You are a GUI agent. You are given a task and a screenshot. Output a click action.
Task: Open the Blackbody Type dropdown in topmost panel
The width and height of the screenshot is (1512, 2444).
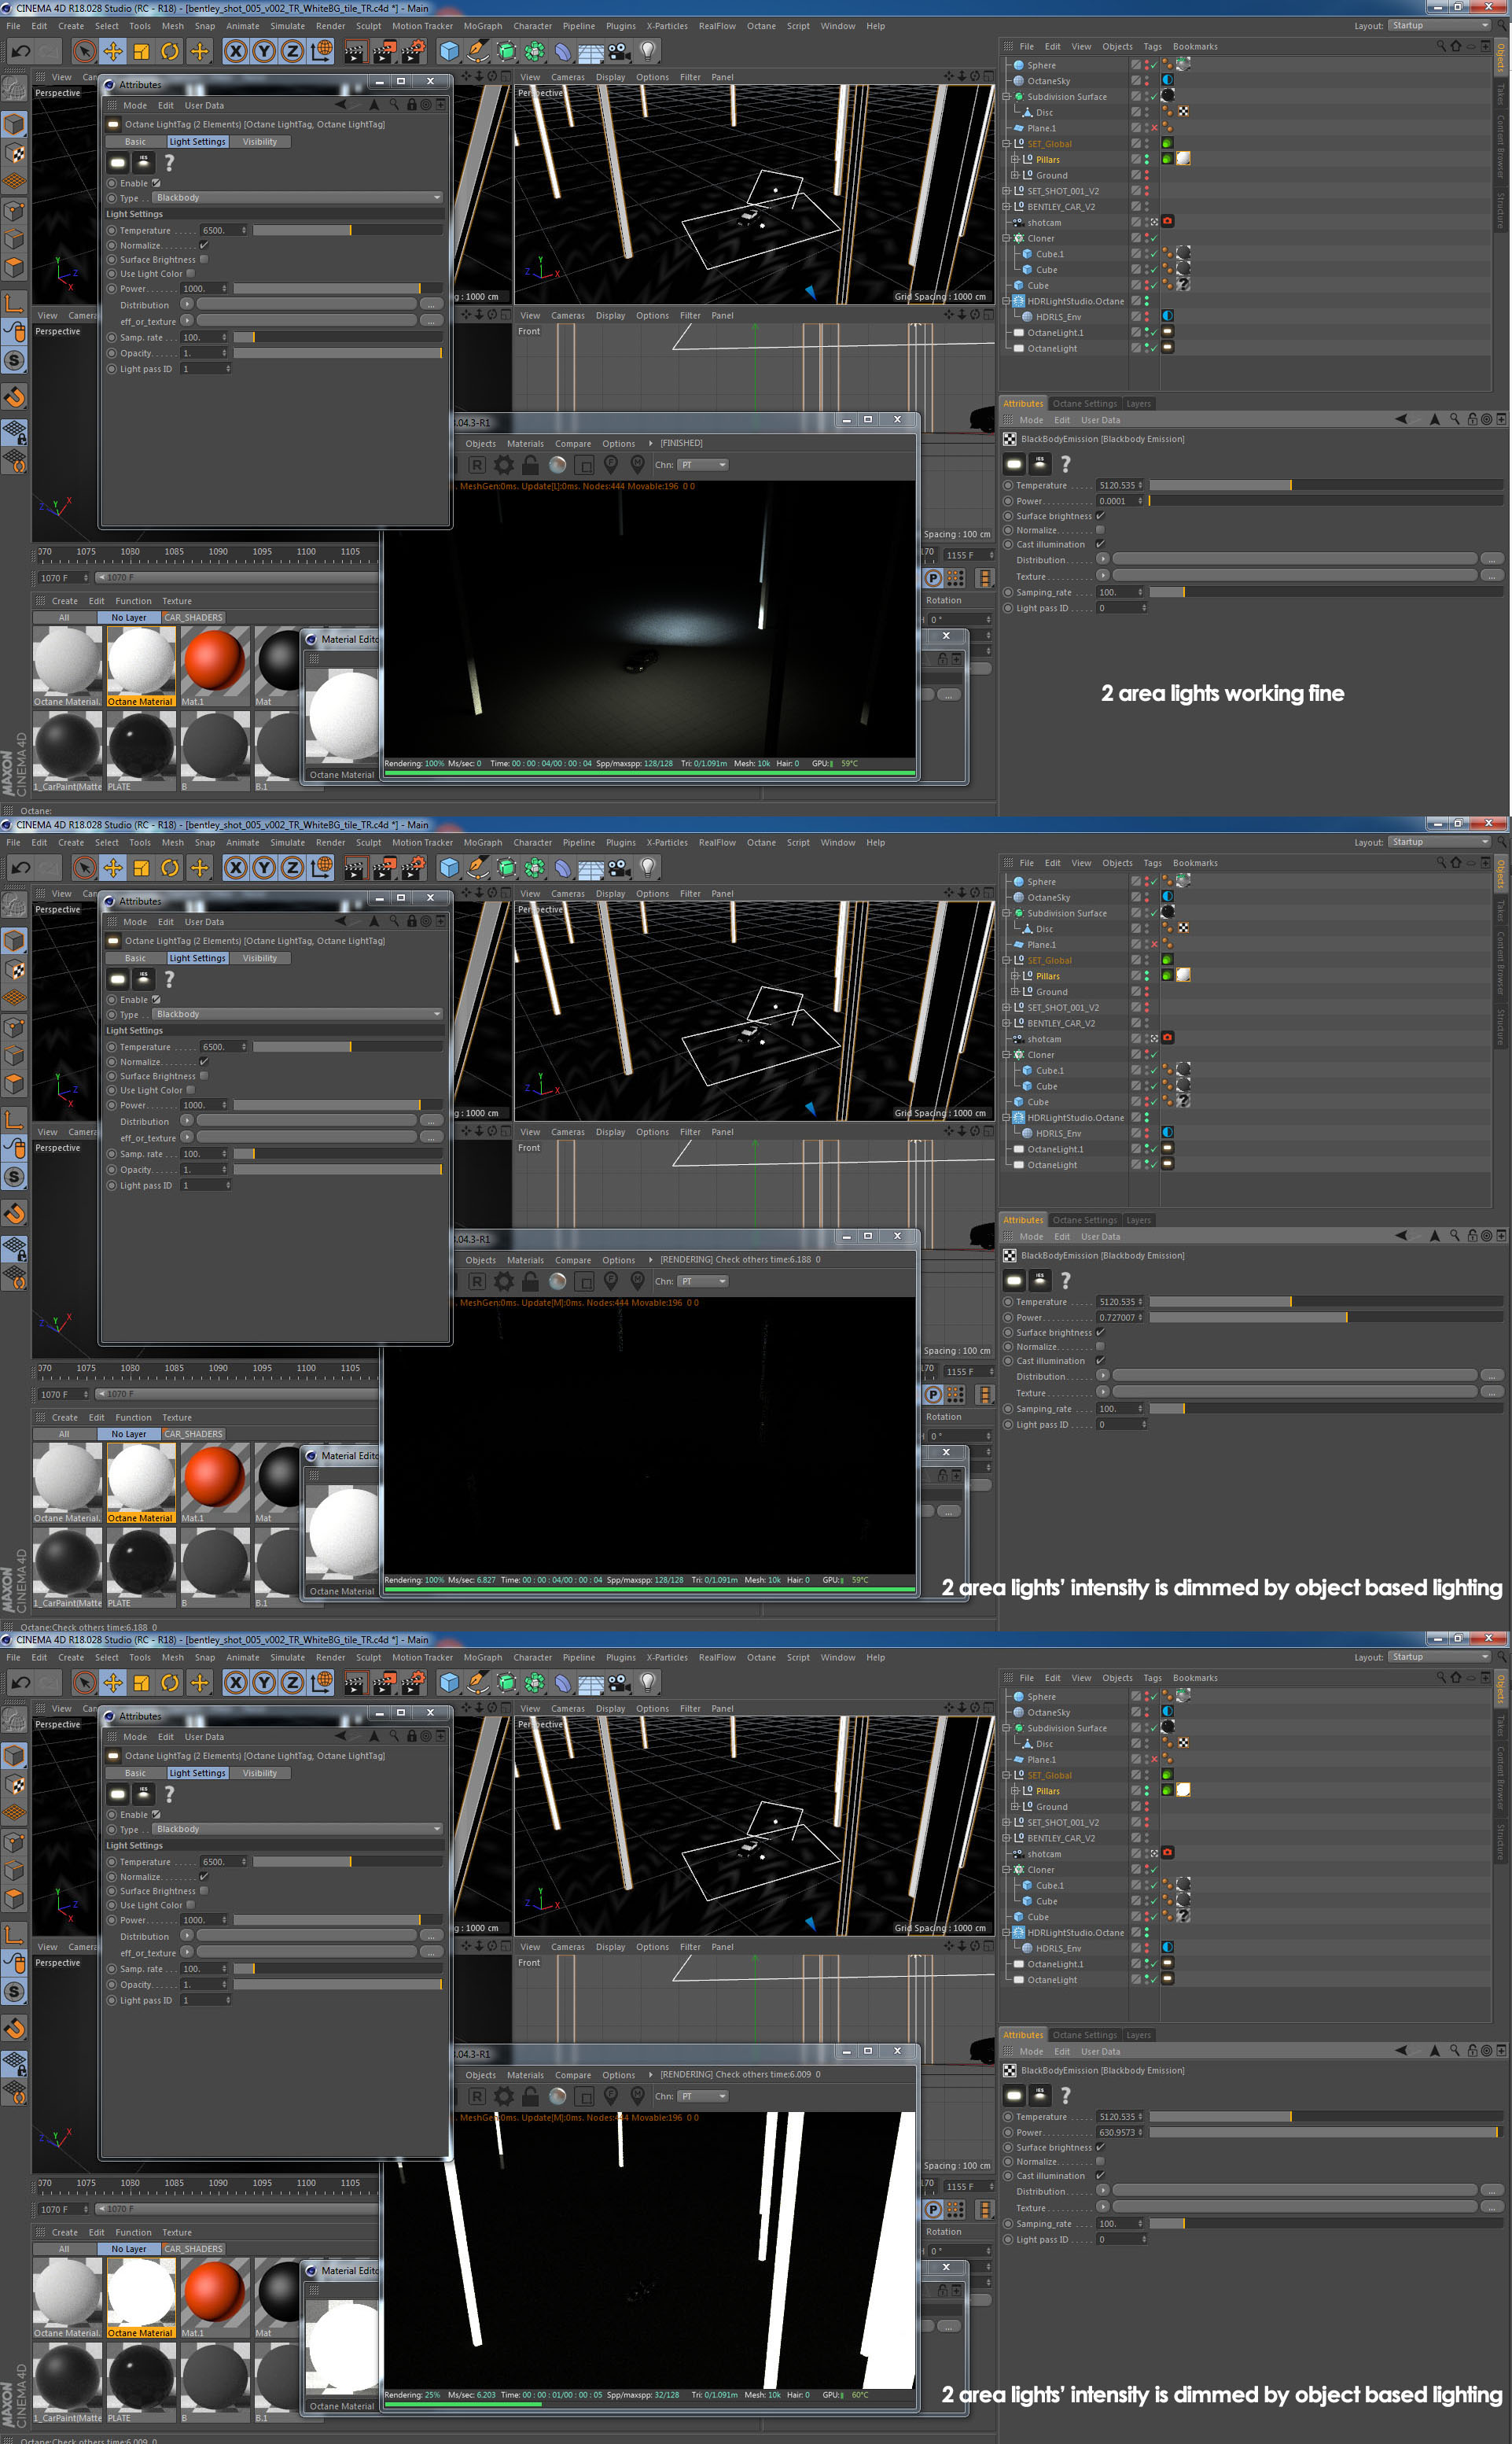point(297,198)
